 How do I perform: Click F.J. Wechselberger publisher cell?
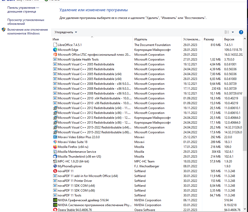147,166
